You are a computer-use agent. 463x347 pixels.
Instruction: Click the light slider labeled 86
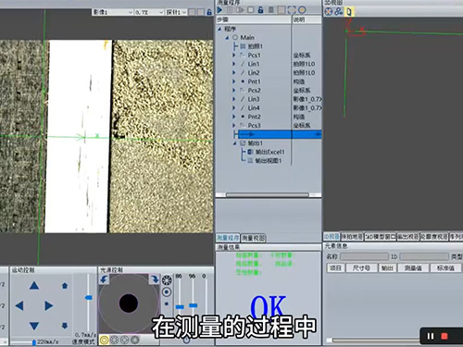click(180, 307)
